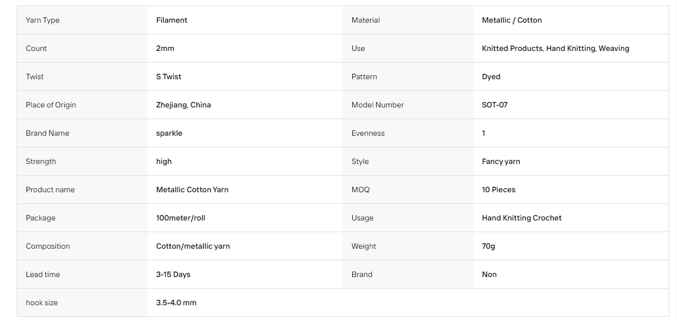This screenshot has height=323, width=677.
Task: Click the Knitted Products, Hand Knitting, Weaving text
Action: (x=556, y=48)
